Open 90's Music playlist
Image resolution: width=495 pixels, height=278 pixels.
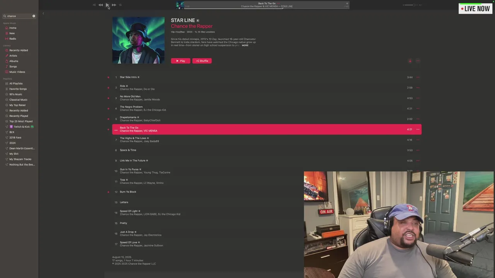[15, 94]
